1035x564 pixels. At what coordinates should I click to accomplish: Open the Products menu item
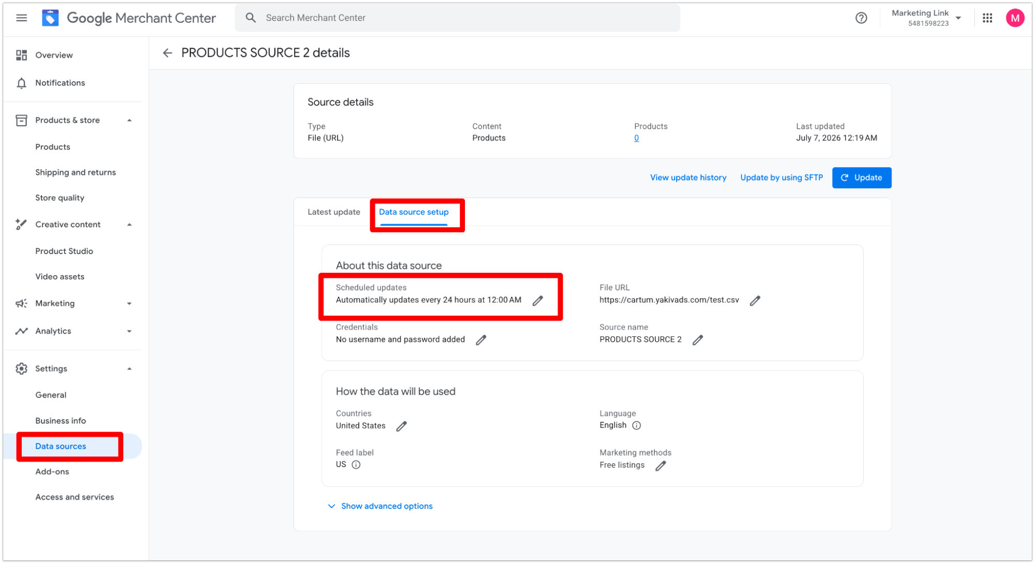click(53, 147)
